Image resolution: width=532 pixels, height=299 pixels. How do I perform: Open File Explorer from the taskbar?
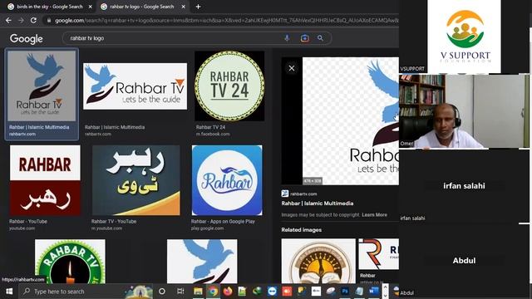coord(198,292)
